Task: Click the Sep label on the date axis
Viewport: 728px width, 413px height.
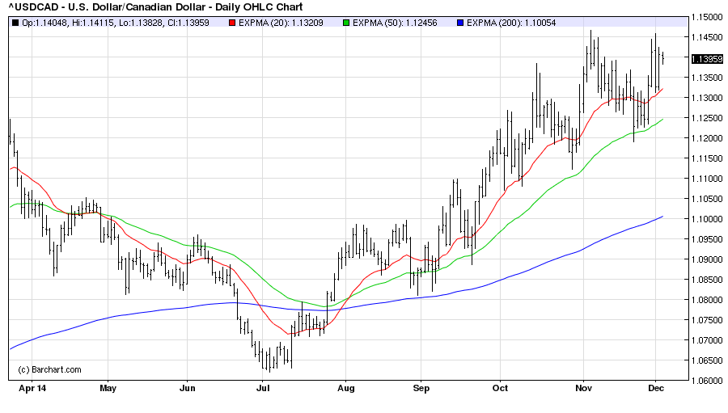Action: [x=420, y=388]
